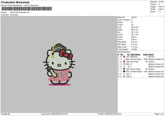Image resolution: width=165 pixels, height=116 pixels.
Task: Click the "Stop Sequence:" heading
Action: click(124, 52)
